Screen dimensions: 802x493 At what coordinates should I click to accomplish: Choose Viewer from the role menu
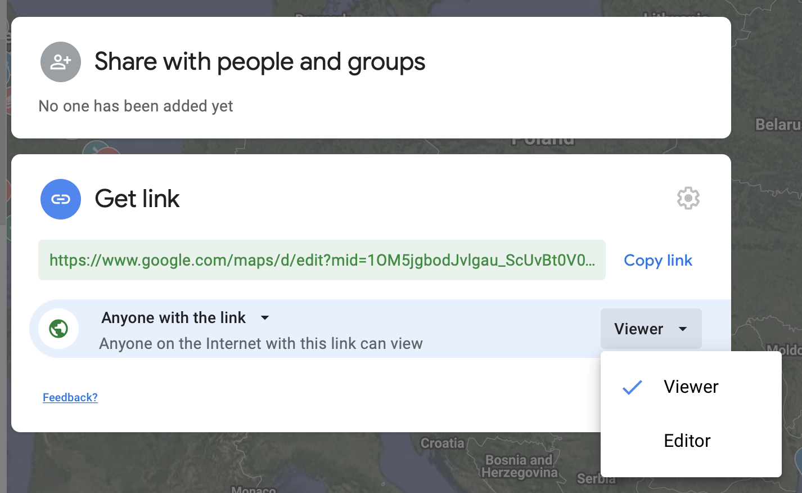tap(691, 387)
